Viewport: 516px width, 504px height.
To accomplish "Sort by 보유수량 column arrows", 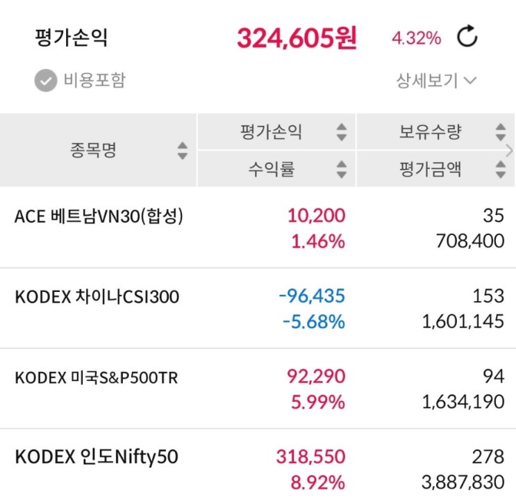I will (501, 132).
